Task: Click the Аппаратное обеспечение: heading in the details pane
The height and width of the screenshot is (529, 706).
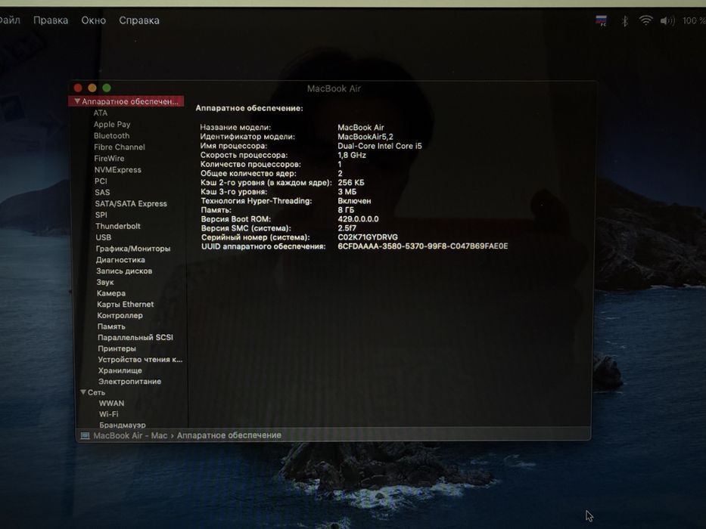Action: tap(249, 108)
